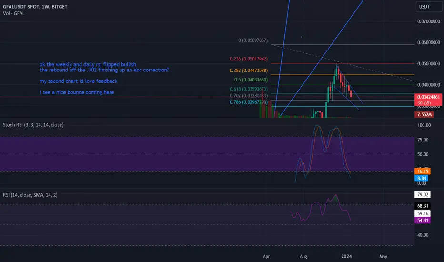Click the May label on the time axis

point(383,257)
